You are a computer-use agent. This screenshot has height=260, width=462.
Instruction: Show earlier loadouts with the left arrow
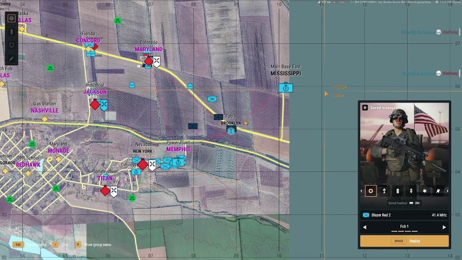click(x=361, y=191)
